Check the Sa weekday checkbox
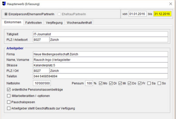The height and width of the screenshot is (119, 176). [149, 83]
